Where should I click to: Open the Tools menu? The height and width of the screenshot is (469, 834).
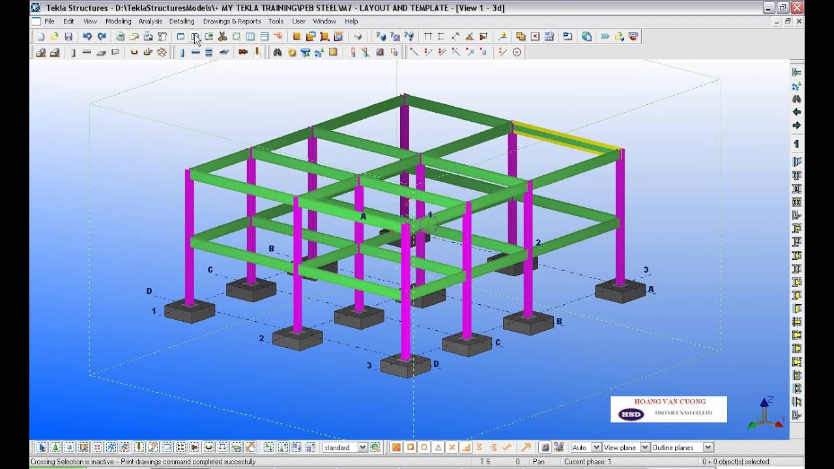[x=276, y=21]
